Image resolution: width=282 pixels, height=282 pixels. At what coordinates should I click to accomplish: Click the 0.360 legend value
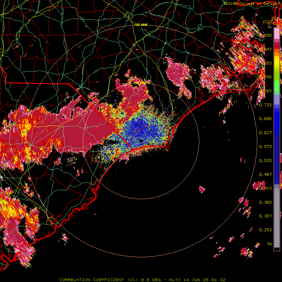click(265, 202)
